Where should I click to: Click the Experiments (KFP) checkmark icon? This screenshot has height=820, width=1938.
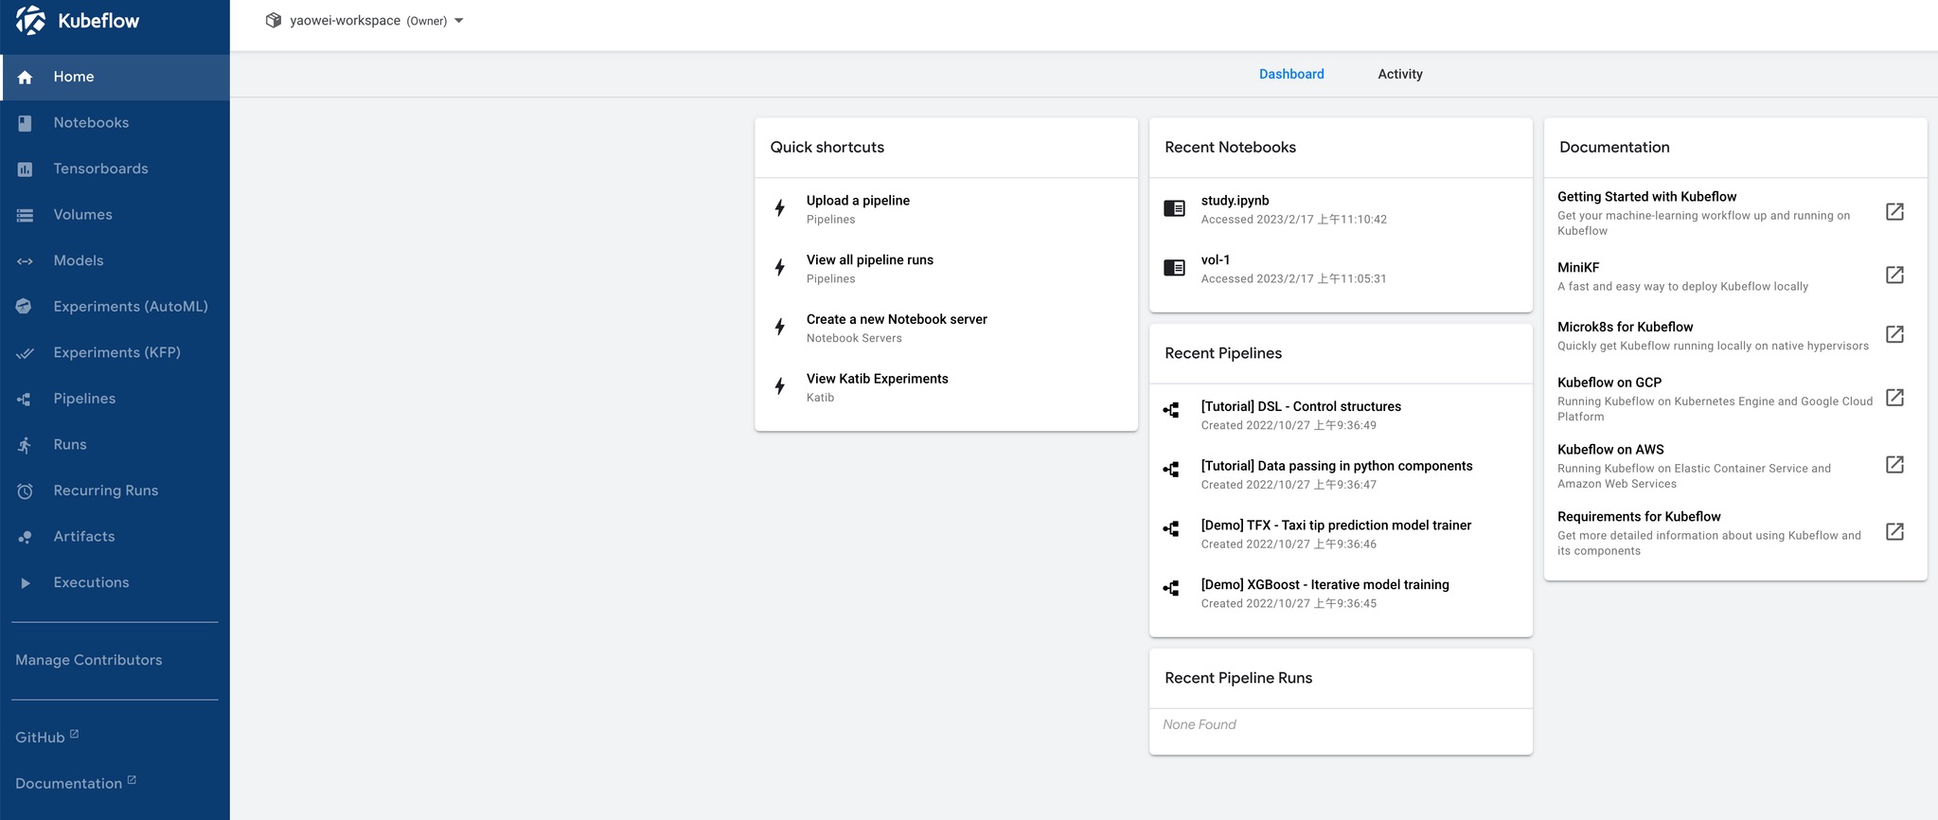coord(25,353)
